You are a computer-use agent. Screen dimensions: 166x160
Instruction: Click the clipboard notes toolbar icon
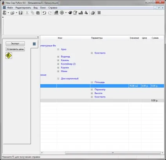[75, 13]
